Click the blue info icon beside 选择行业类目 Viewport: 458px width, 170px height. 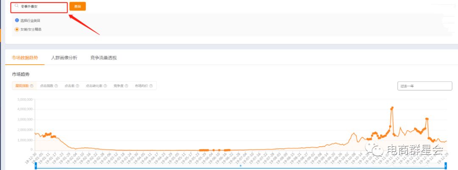point(17,20)
